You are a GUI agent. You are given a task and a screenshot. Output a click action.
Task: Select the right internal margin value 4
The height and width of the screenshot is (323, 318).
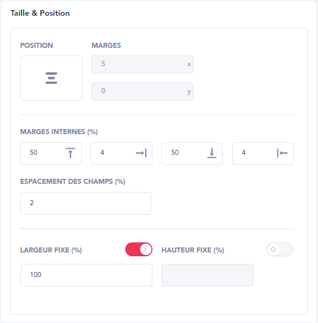click(x=102, y=152)
